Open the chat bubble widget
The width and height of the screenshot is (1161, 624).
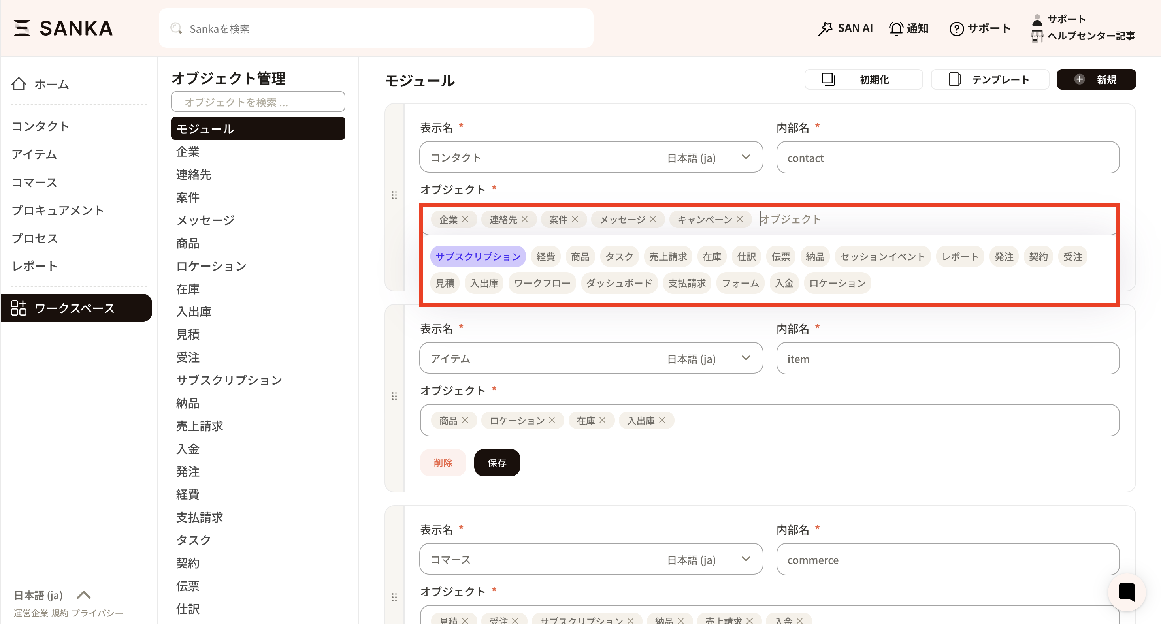pyautogui.click(x=1126, y=592)
